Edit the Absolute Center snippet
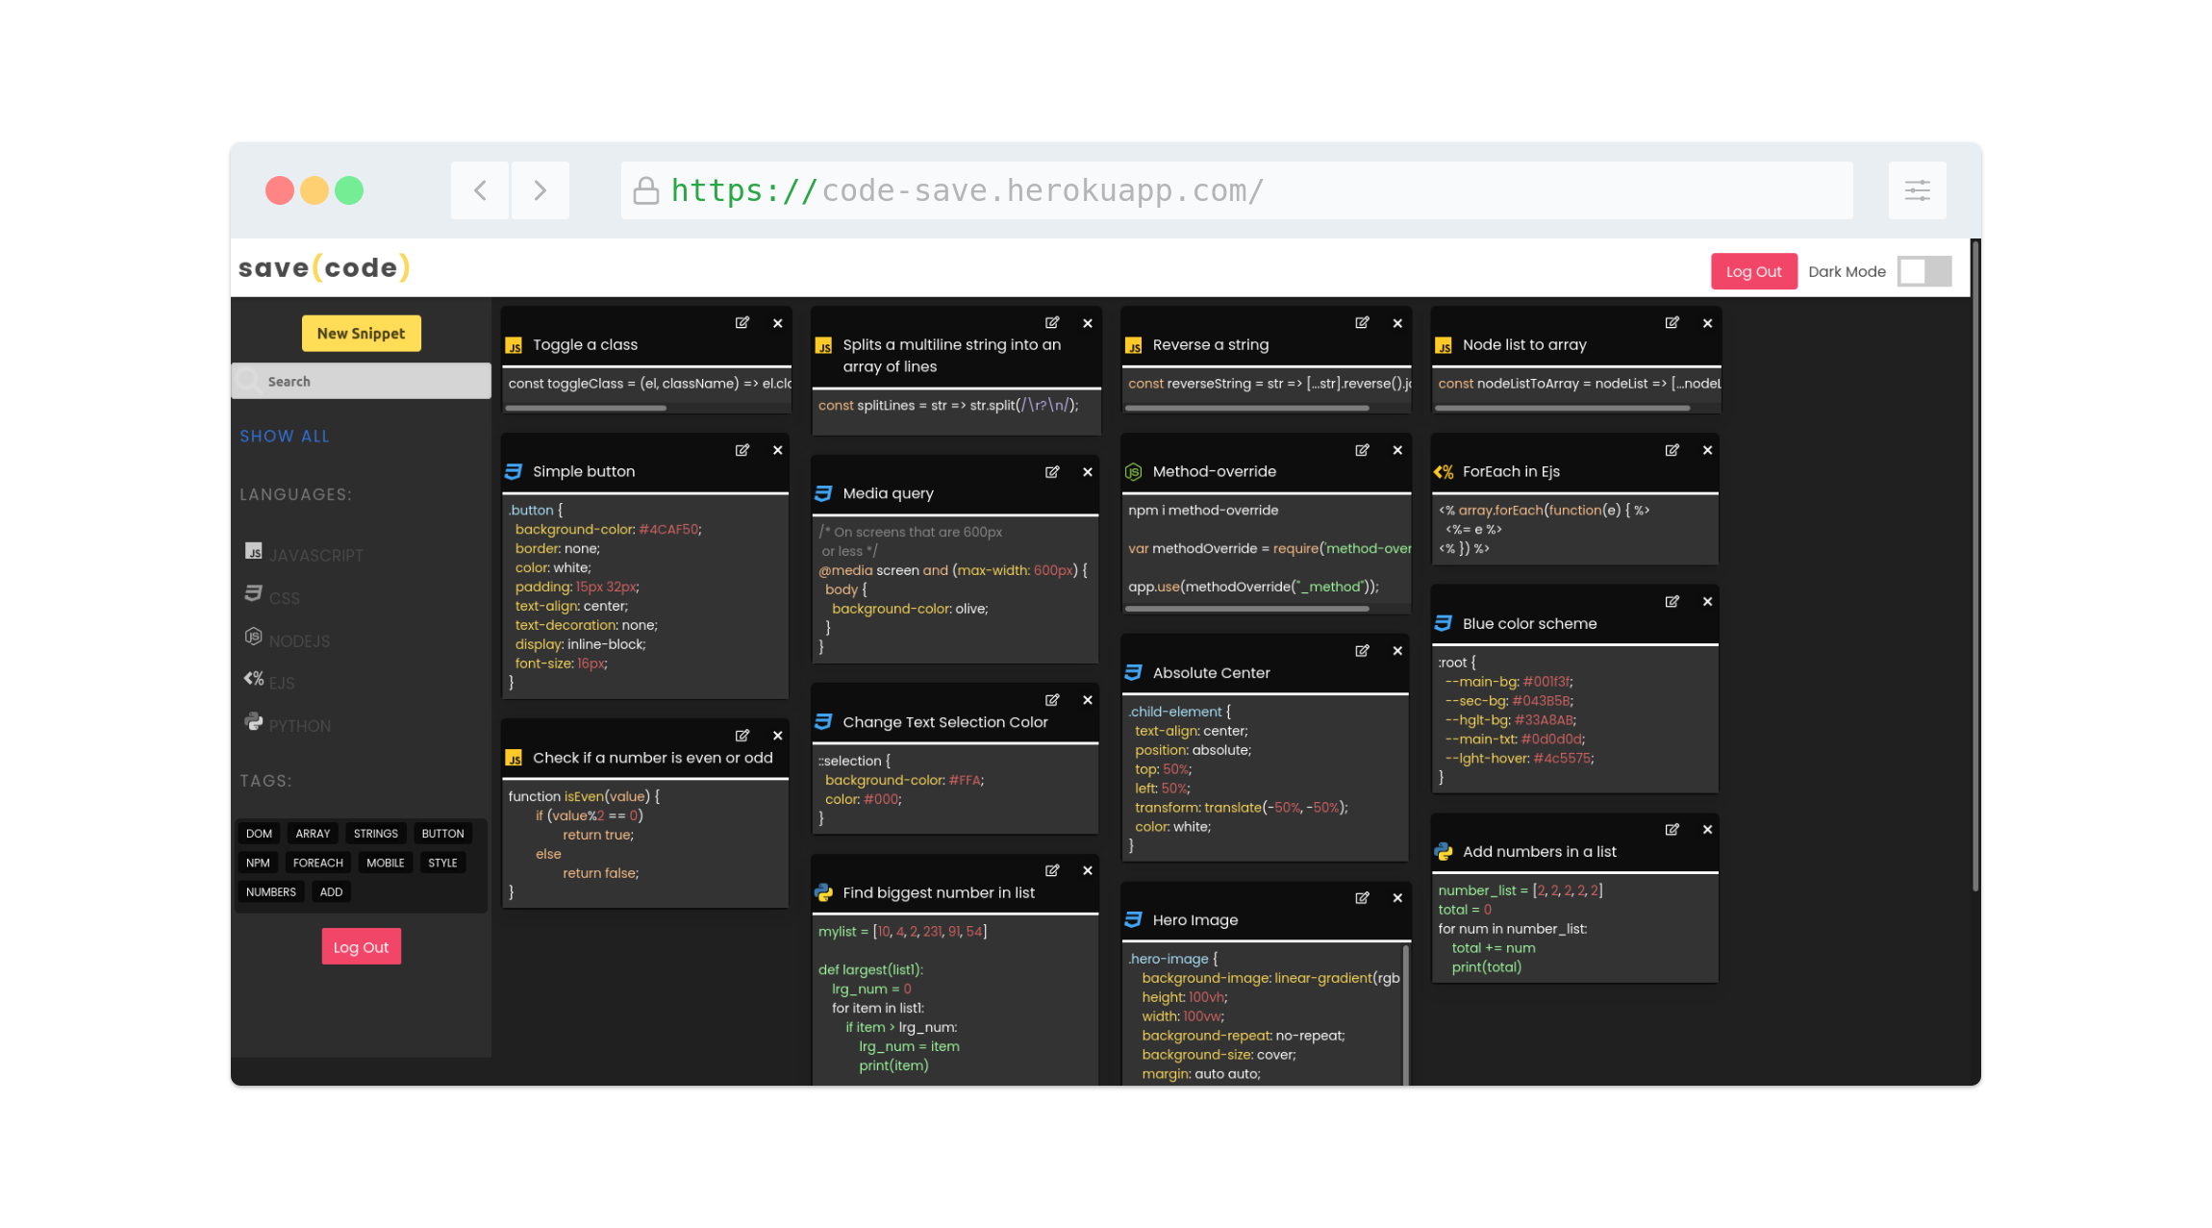Image resolution: width=2212 pixels, height=1228 pixels. (1362, 651)
